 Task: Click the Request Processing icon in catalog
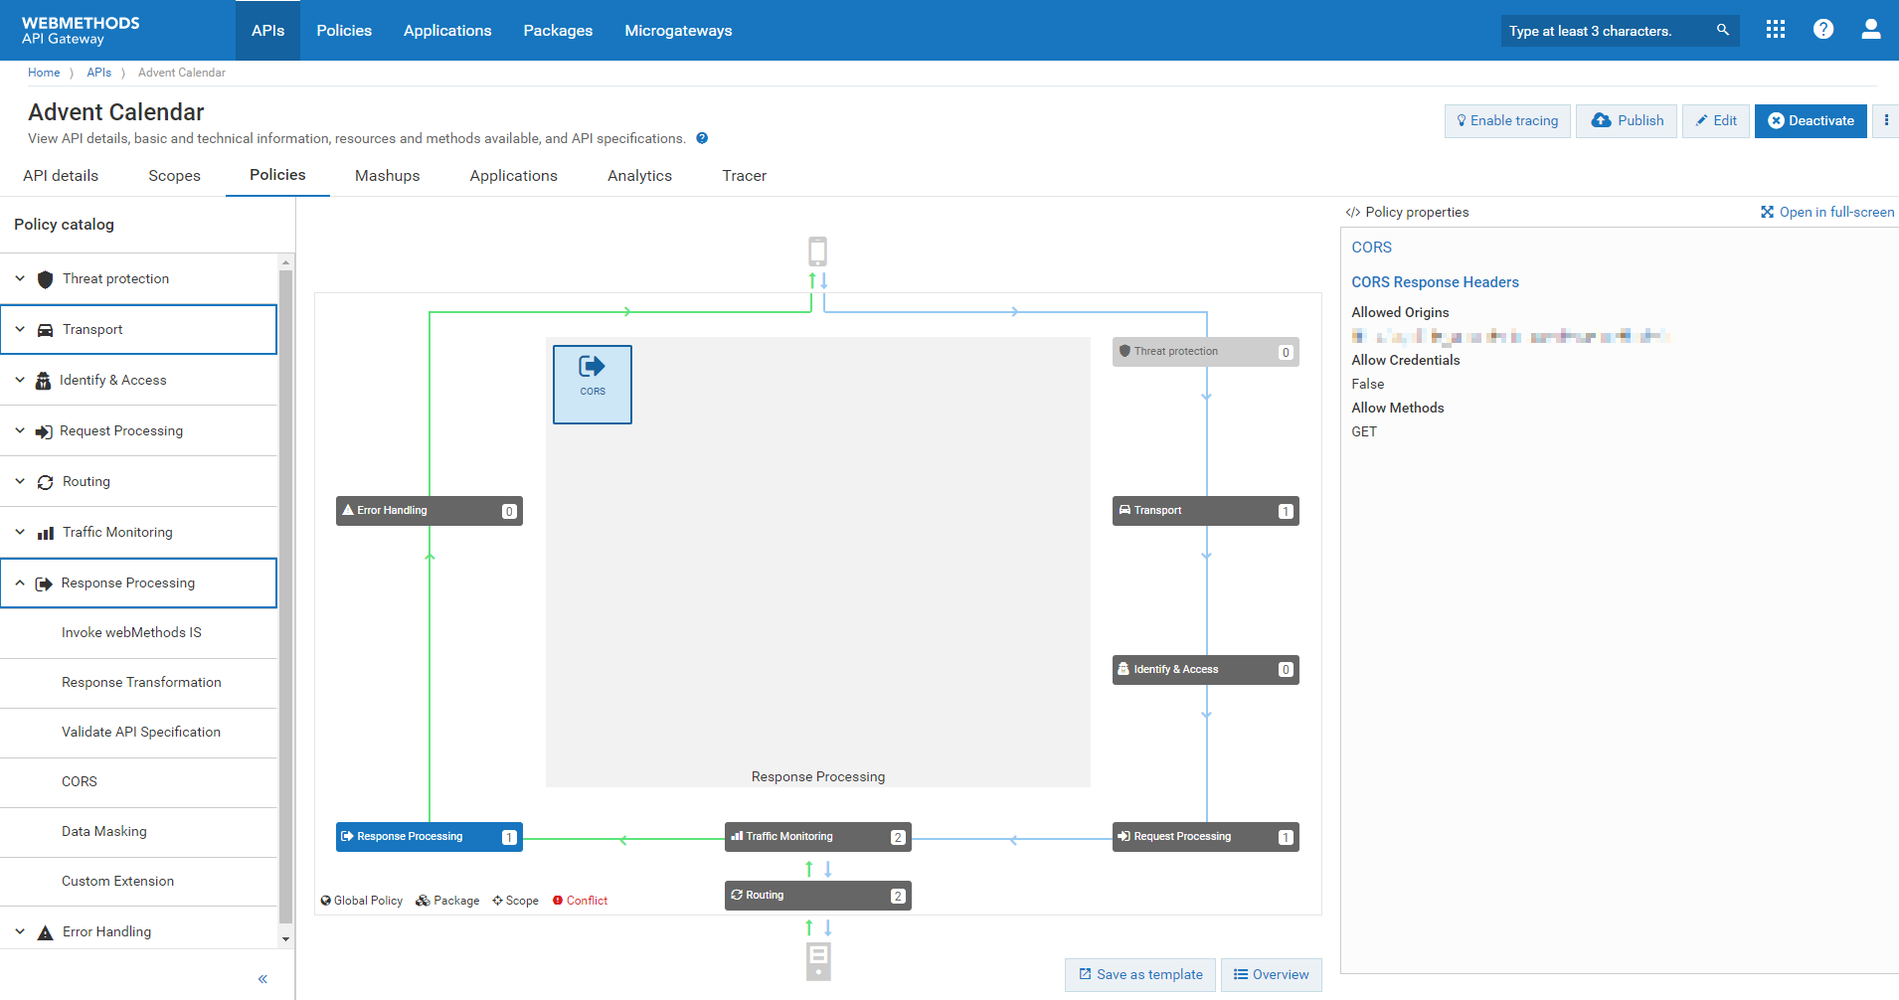coord(44,431)
